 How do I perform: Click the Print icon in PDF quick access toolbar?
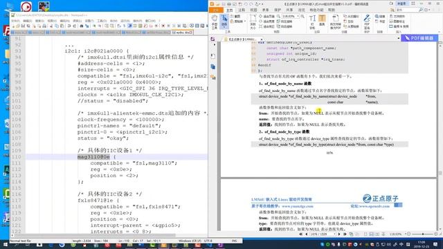click(229, 4)
